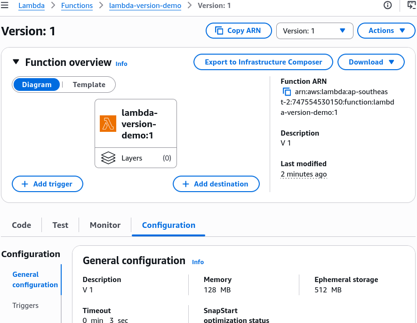Image resolution: width=417 pixels, height=323 pixels.
Task: Click the info circle icon in top bar
Action: (387, 5)
